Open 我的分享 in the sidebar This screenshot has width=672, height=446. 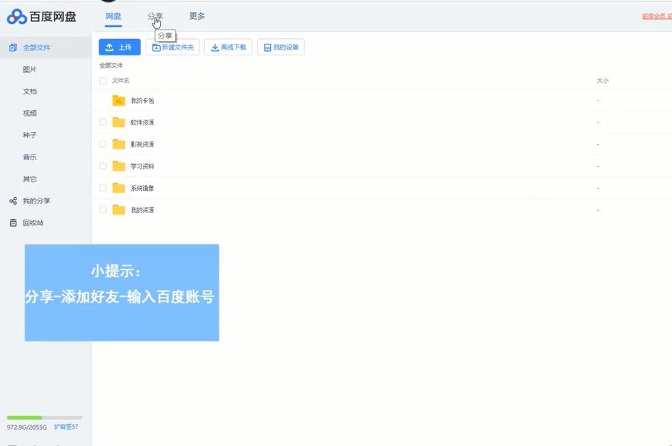tap(33, 200)
